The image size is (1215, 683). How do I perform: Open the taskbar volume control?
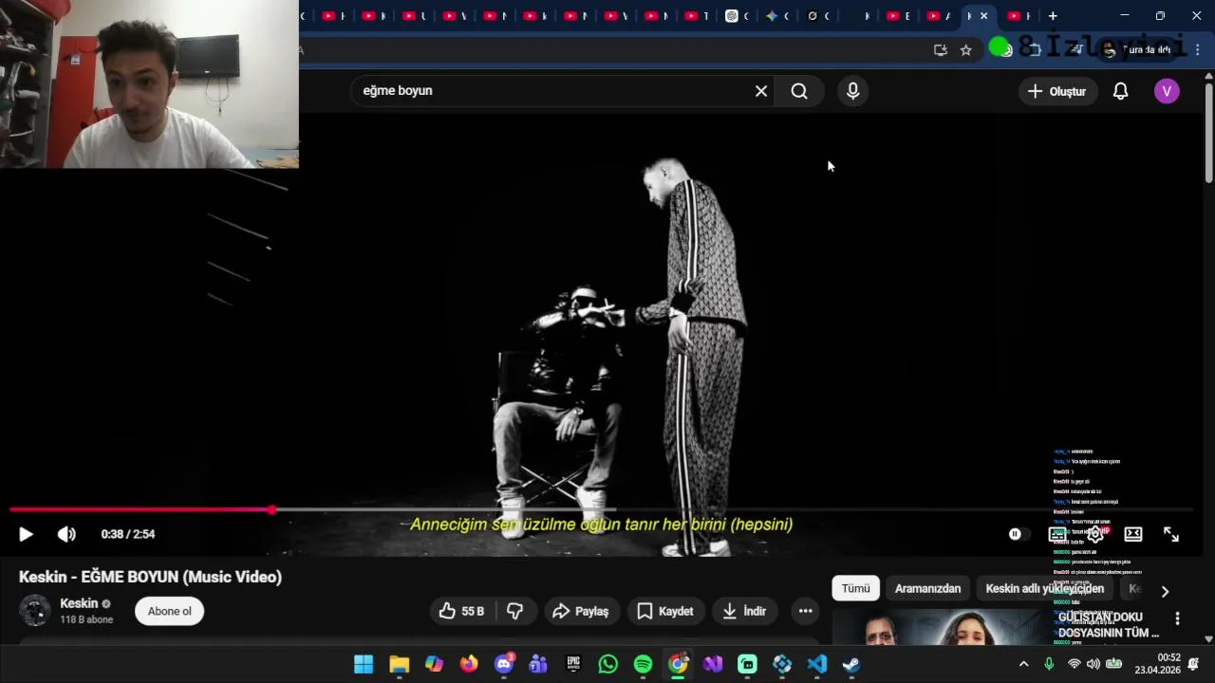(1093, 664)
